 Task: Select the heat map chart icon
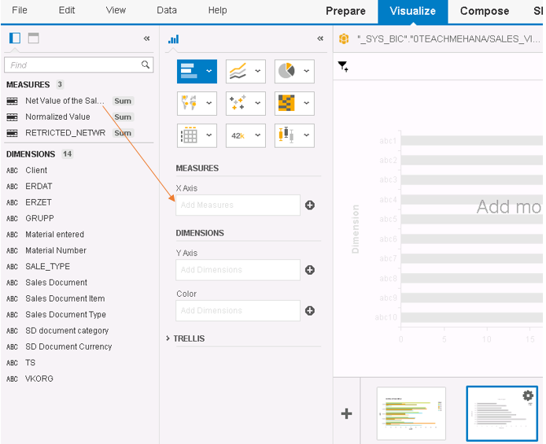(286, 103)
